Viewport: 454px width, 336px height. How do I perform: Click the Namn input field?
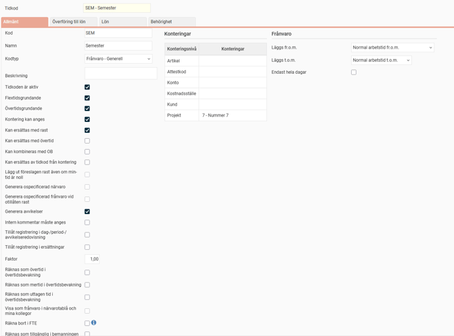pyautogui.click(x=118, y=46)
